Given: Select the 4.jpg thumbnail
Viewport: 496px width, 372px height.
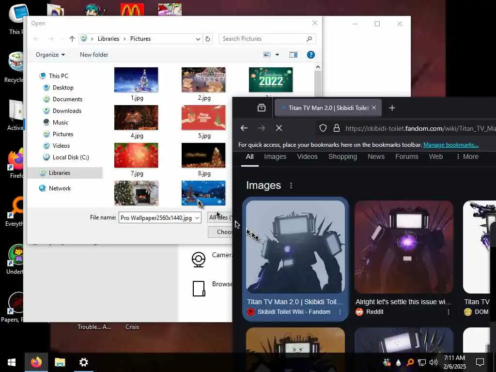Looking at the screenshot, I should pyautogui.click(x=136, y=118).
